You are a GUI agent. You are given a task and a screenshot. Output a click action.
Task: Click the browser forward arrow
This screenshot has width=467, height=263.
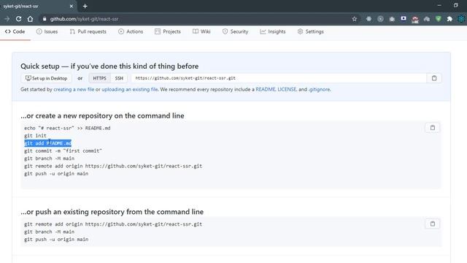coord(7,19)
